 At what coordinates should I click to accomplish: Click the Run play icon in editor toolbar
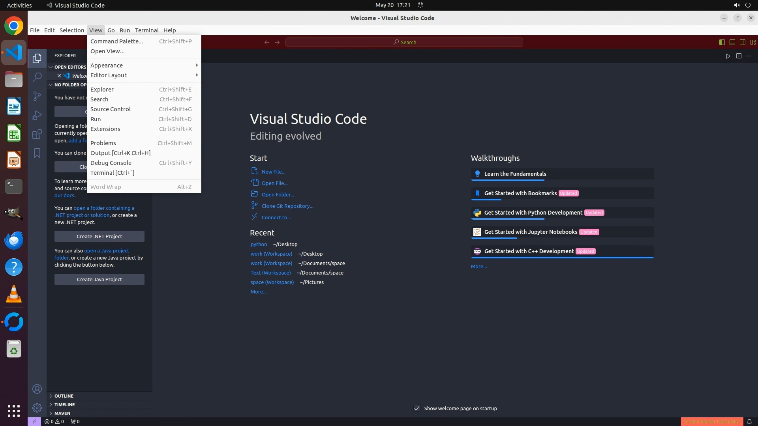[728, 56]
